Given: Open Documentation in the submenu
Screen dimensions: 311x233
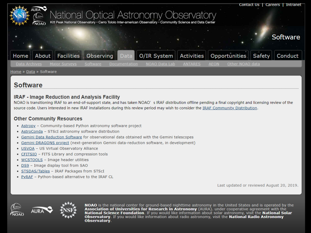Looking at the screenshot, I should click(123, 64).
